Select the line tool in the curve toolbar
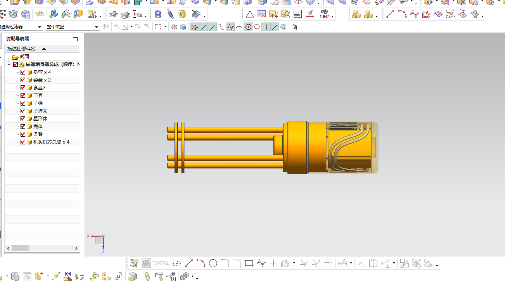505x281 pixels. tap(390, 15)
